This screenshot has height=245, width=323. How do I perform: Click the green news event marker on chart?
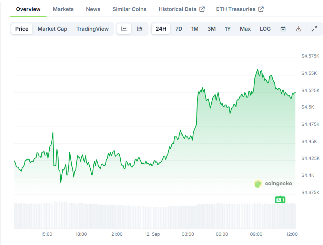[280, 200]
